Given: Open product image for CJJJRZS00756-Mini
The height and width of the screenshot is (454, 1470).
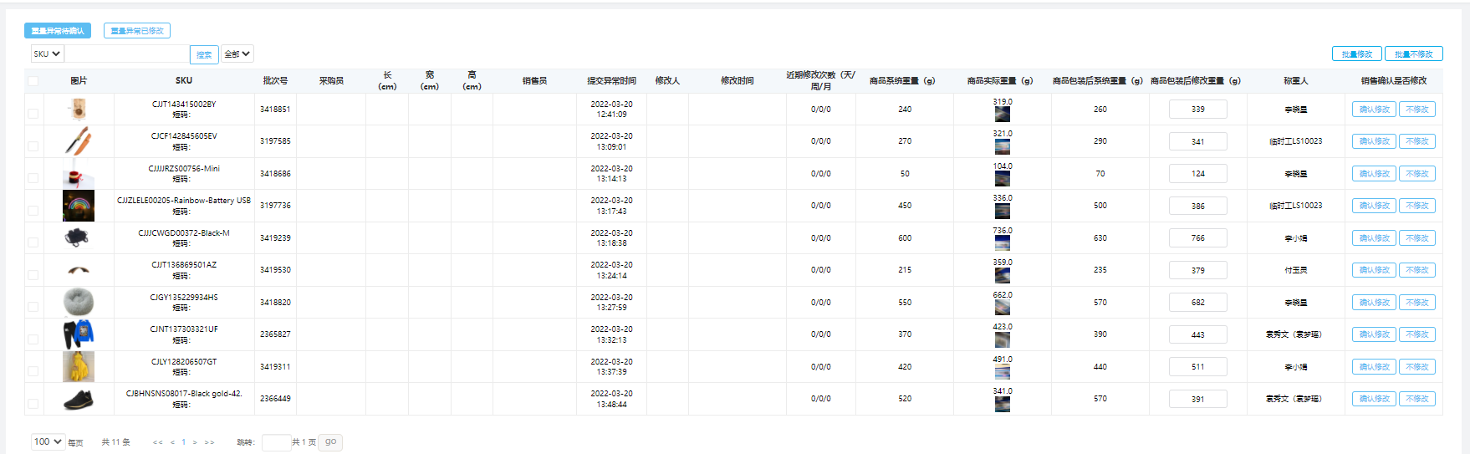Looking at the screenshot, I should coord(78,173).
